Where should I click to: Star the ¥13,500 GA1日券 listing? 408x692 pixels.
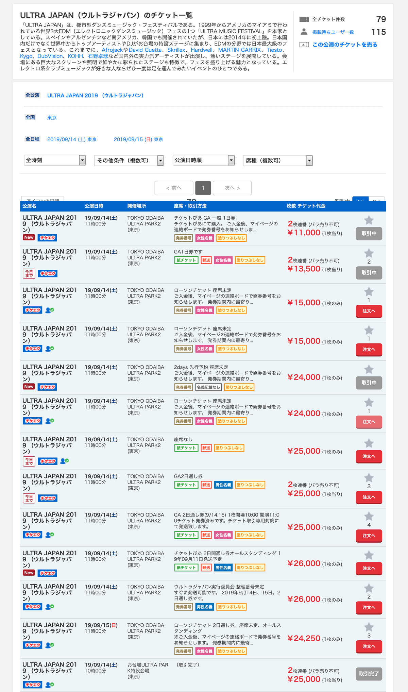[x=369, y=253]
